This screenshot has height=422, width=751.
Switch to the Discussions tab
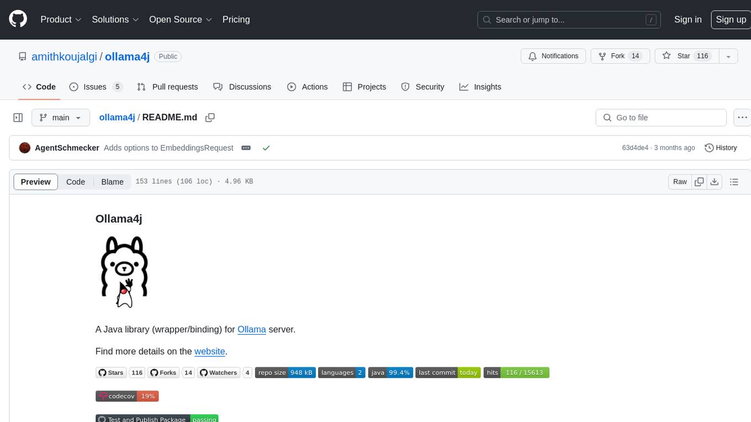pyautogui.click(x=242, y=87)
